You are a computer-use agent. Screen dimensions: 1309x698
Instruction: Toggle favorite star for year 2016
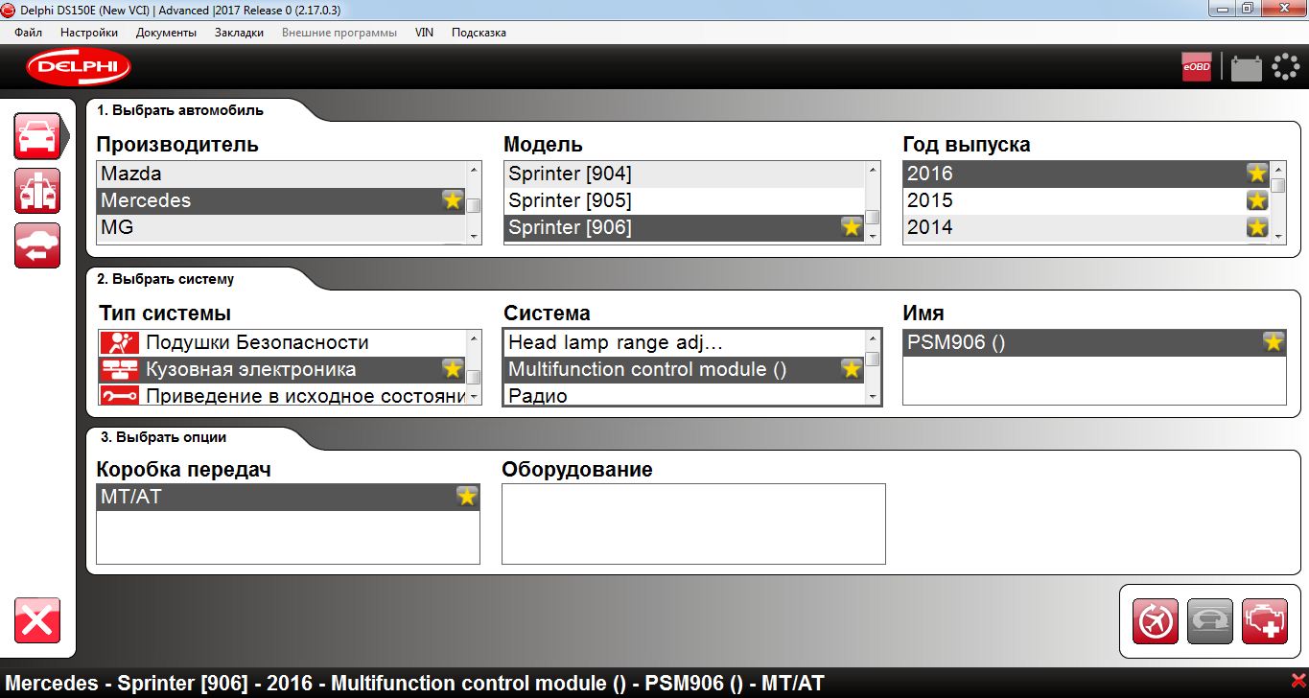coord(1257,174)
